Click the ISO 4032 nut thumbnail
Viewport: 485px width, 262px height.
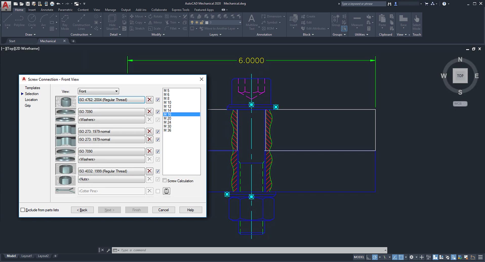[x=66, y=169]
